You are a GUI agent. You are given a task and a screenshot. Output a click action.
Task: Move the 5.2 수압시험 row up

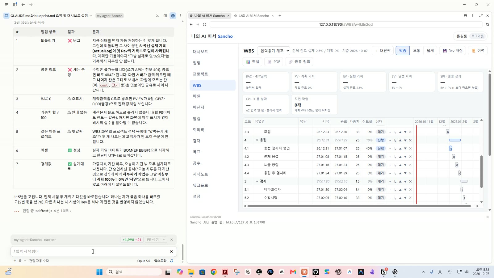[400, 198]
